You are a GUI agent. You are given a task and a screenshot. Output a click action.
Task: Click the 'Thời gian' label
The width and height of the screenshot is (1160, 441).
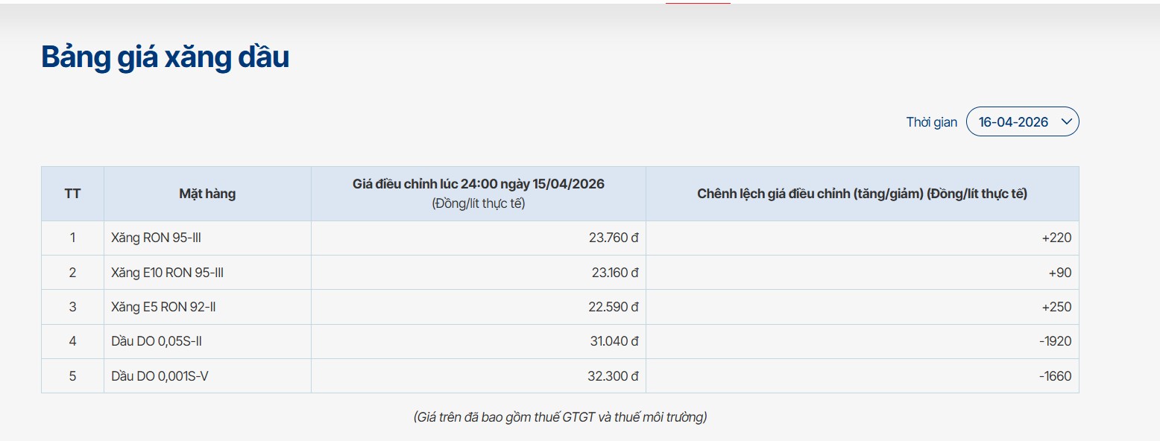click(x=931, y=122)
